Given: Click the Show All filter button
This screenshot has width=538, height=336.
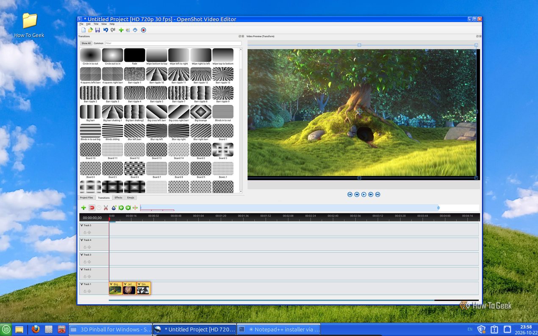Looking at the screenshot, I should click(x=86, y=43).
